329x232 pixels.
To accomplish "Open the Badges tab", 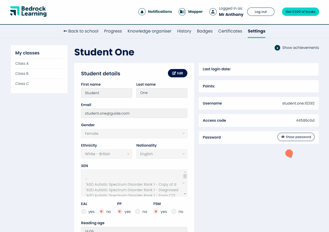I will click(x=205, y=31).
